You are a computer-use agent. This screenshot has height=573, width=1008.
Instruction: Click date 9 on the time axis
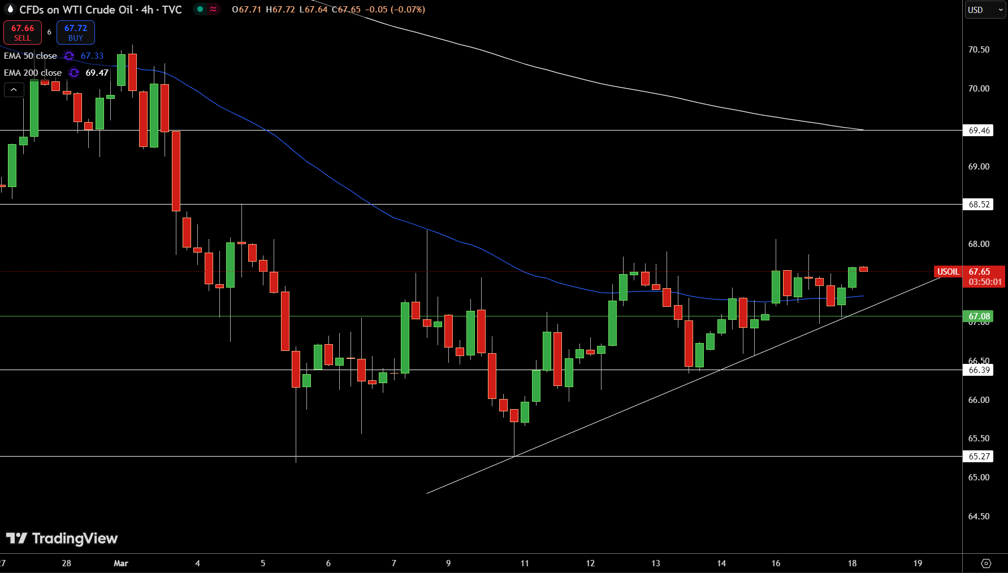tap(448, 563)
